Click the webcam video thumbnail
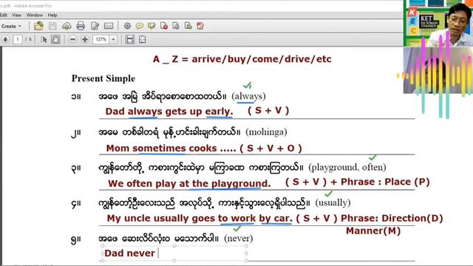 pyautogui.click(x=438, y=23)
